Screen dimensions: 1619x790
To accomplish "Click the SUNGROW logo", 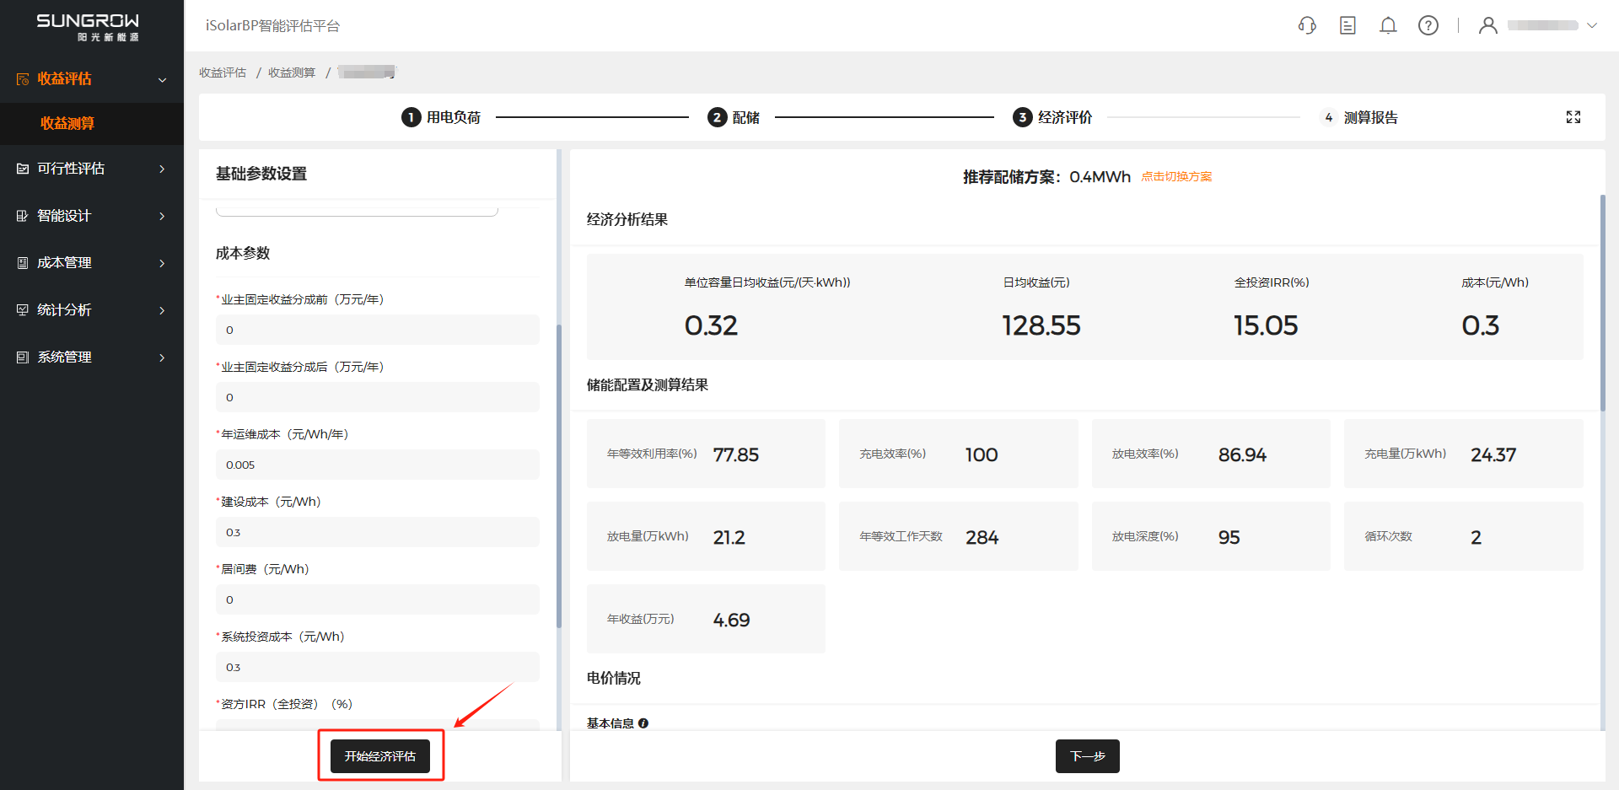I will (x=88, y=26).
